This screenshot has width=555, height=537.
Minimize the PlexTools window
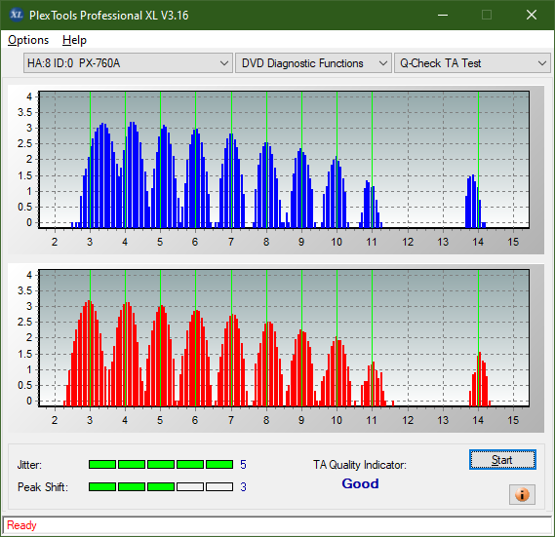click(443, 15)
